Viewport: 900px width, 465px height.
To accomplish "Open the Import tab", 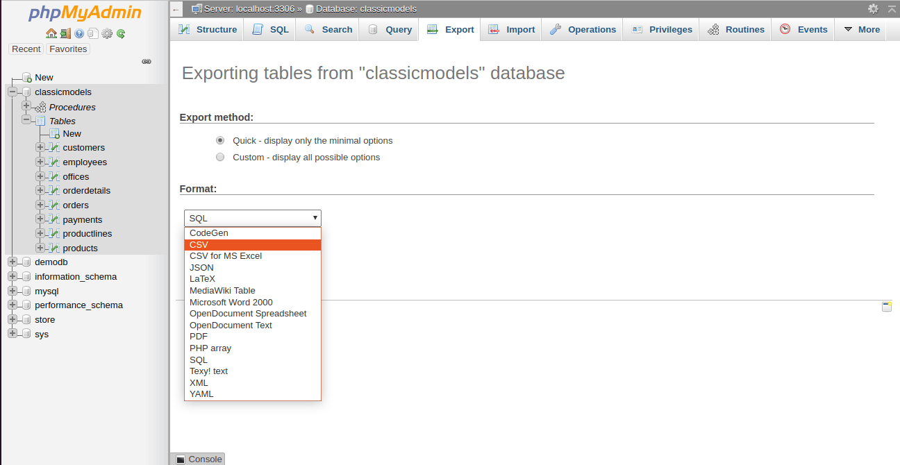I will [x=512, y=30].
